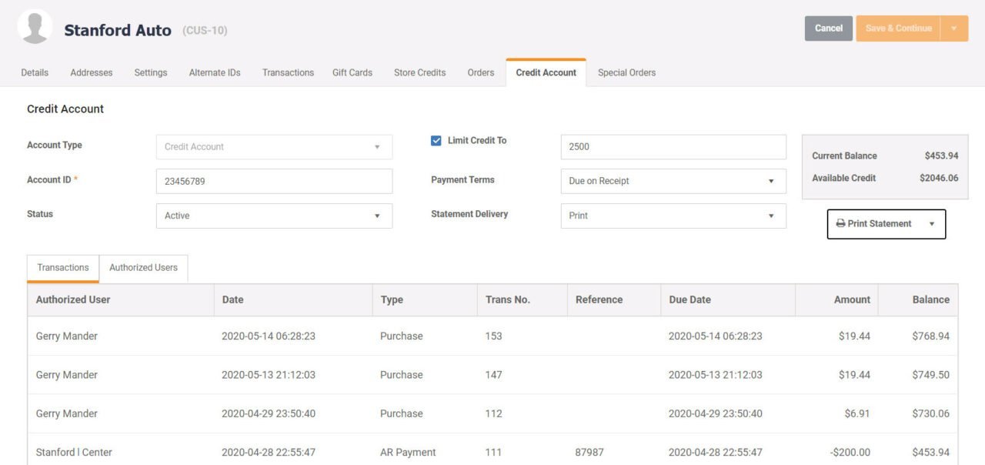Click the due date 2020-04-29 23:50:40
Image resolution: width=985 pixels, height=465 pixels.
pos(716,413)
